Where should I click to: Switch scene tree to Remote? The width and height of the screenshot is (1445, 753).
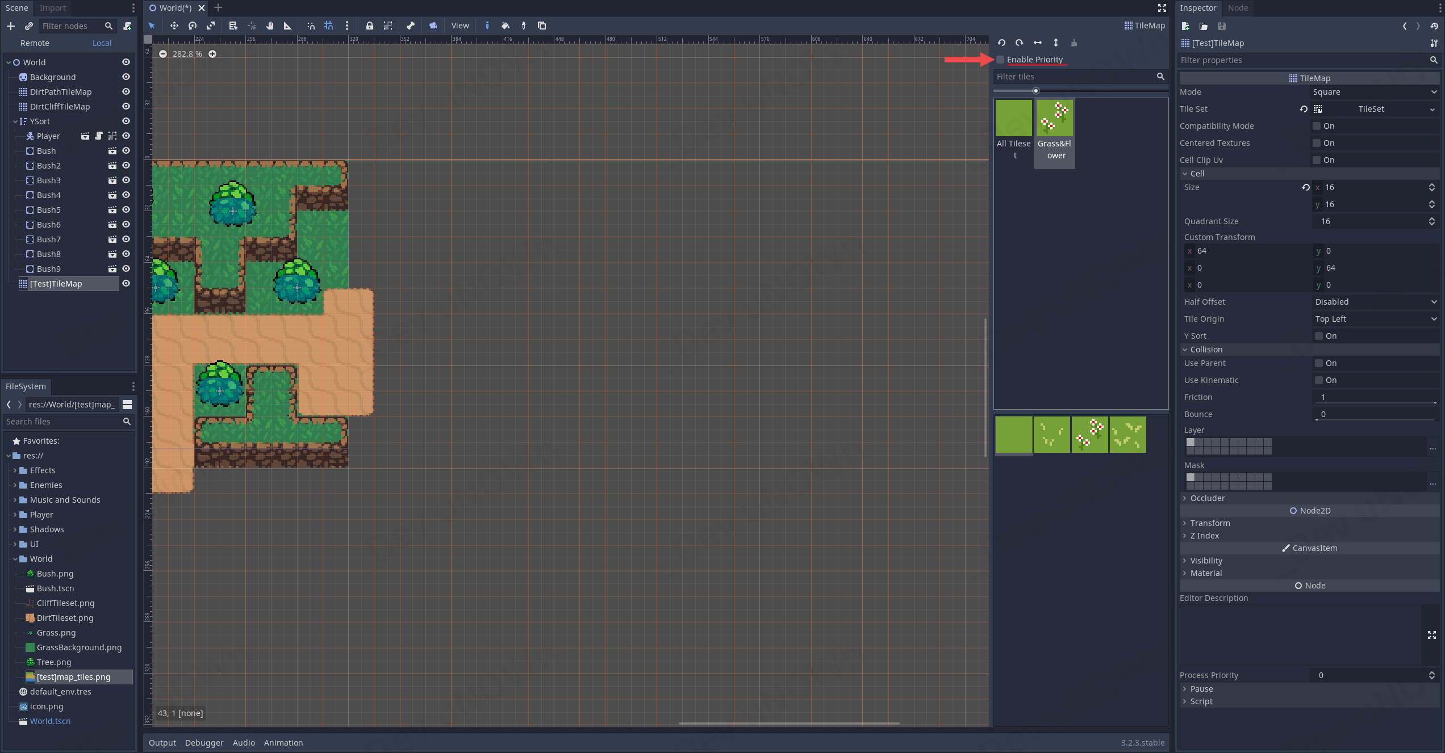35,43
